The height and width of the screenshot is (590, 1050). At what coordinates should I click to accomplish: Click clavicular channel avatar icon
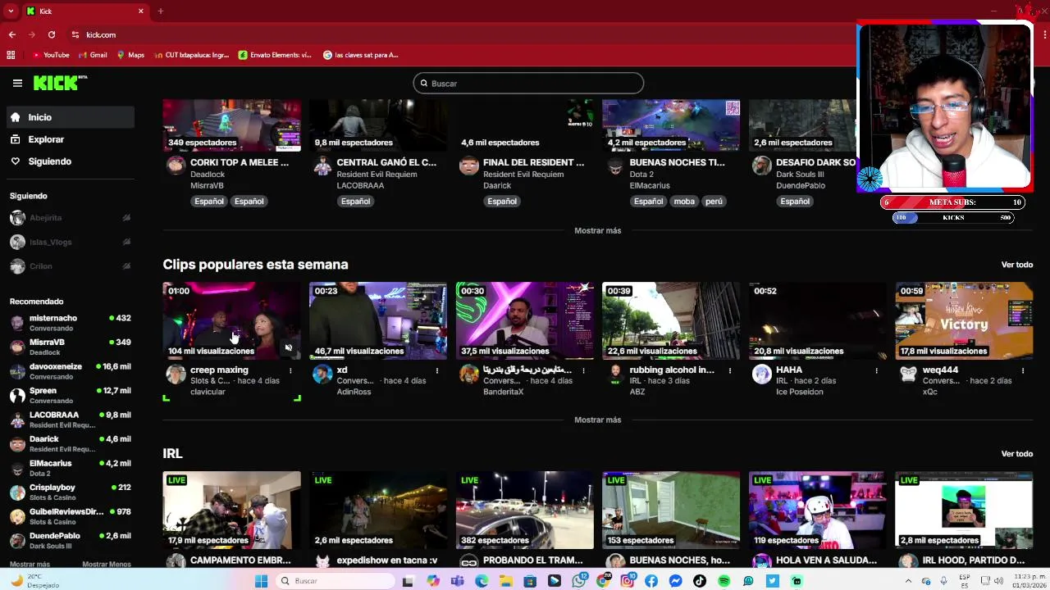176,374
